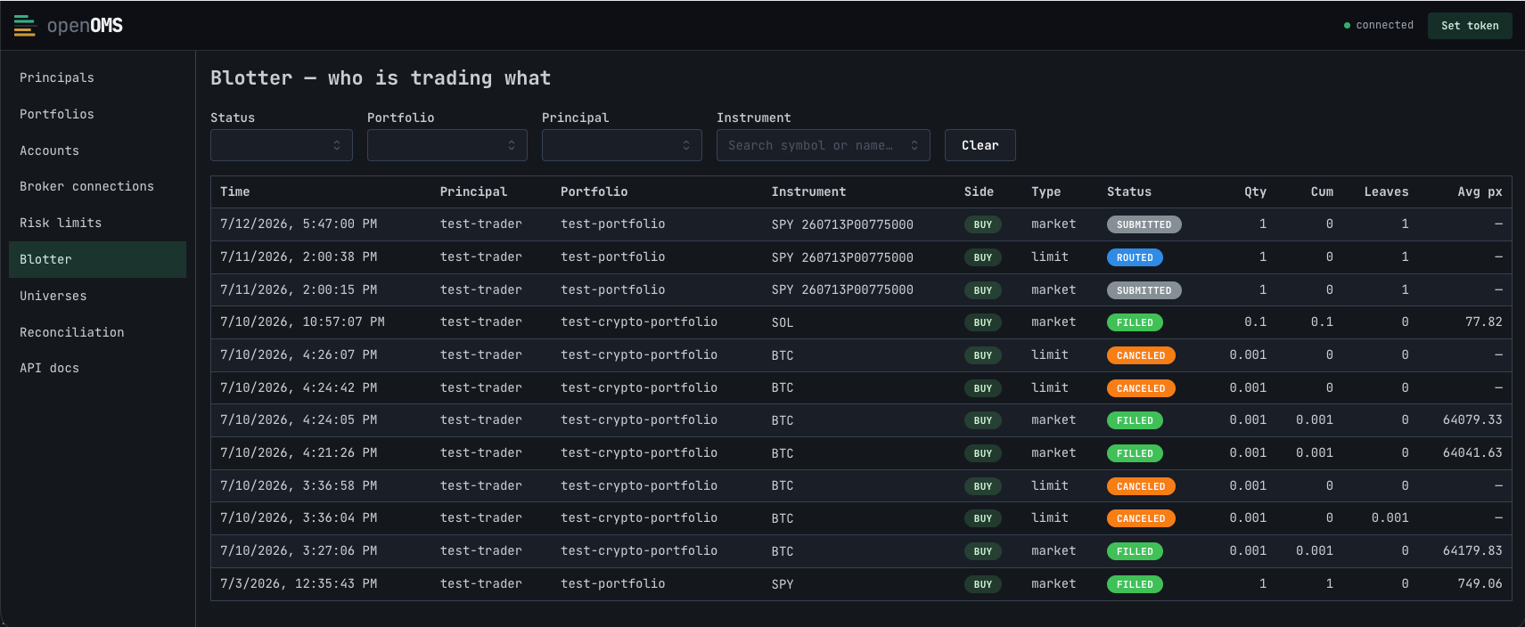Viewport: 1525px width, 627px height.
Task: Click the BUY badge on SOL order
Action: [x=983, y=322]
